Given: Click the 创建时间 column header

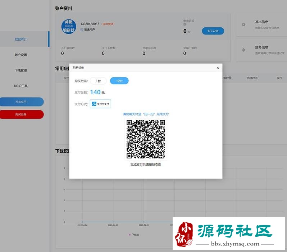Looking at the screenshot, I should [x=252, y=78].
